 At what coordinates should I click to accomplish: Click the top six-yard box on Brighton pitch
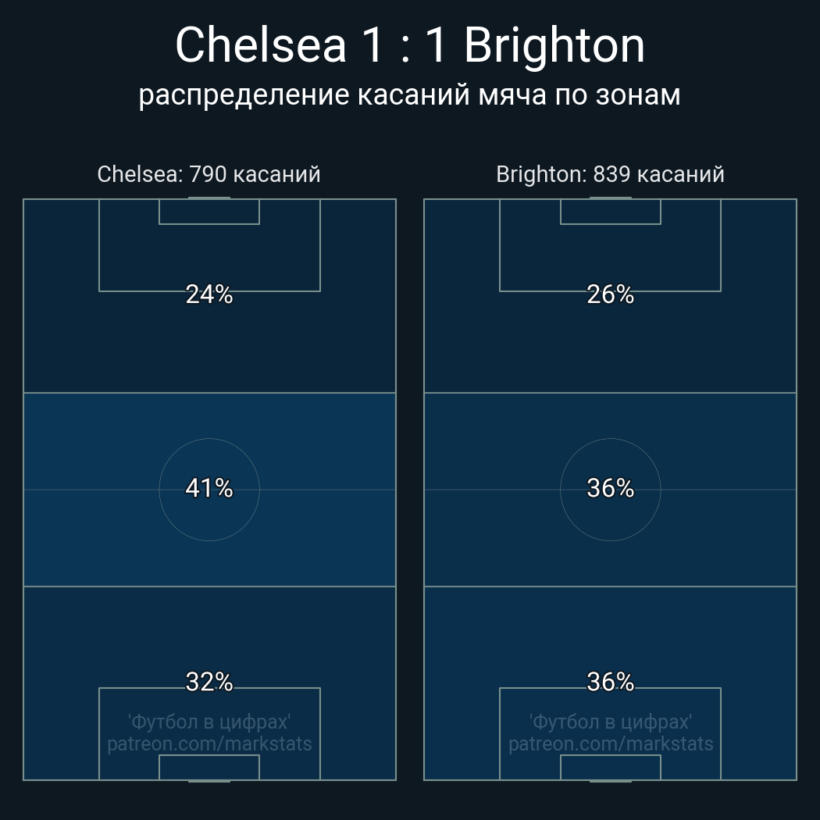pos(611,212)
